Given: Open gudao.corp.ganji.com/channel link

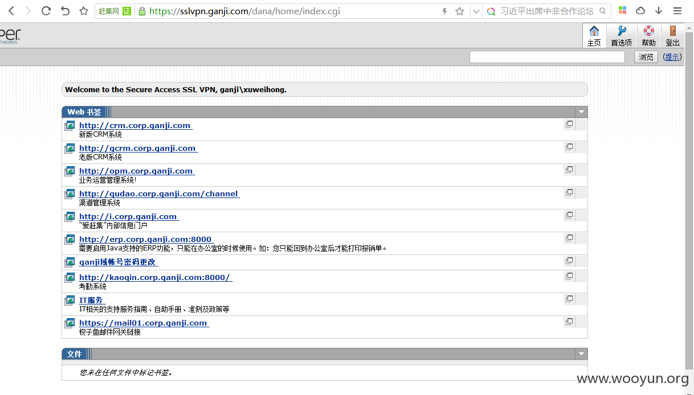Looking at the screenshot, I should click(x=160, y=194).
